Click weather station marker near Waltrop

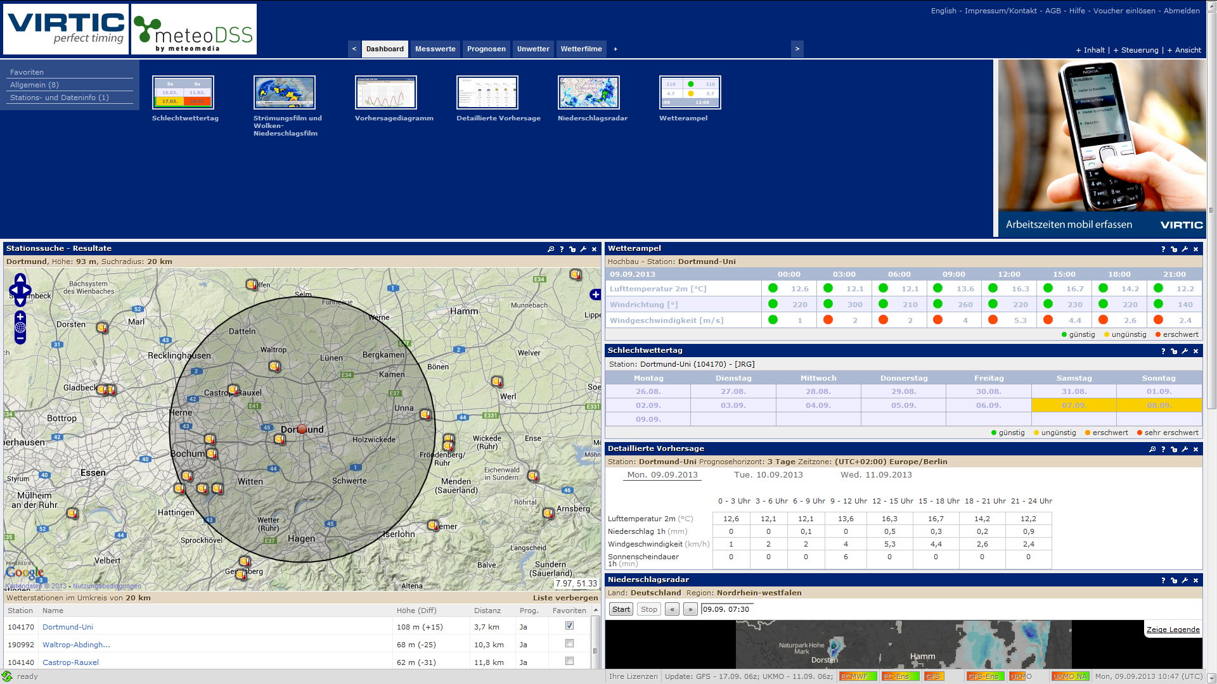tap(274, 367)
